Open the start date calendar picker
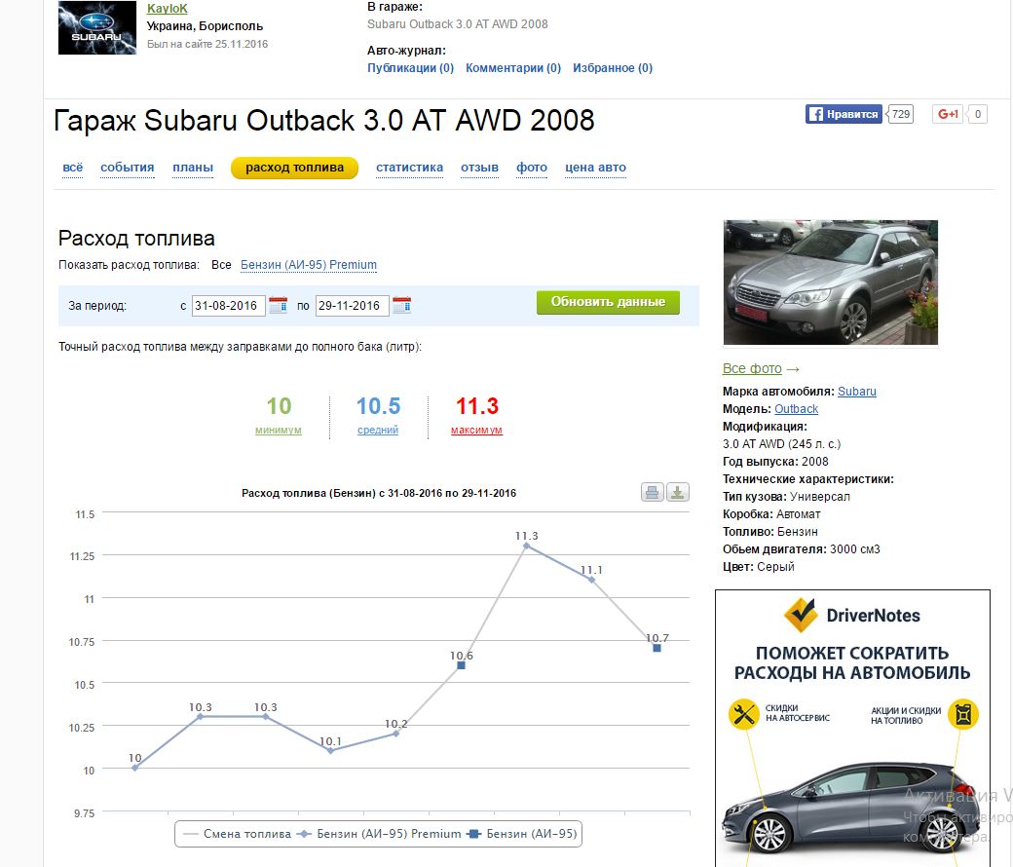The image size is (1013, 867). pyautogui.click(x=278, y=305)
